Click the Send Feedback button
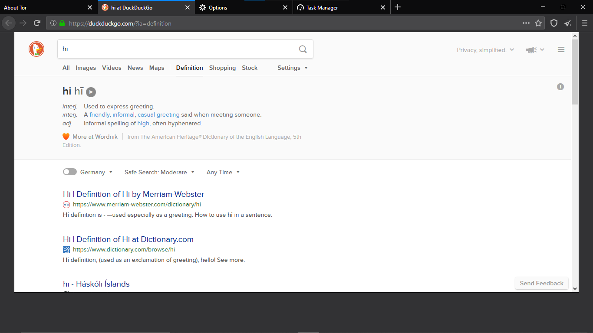The image size is (593, 333). click(541, 283)
